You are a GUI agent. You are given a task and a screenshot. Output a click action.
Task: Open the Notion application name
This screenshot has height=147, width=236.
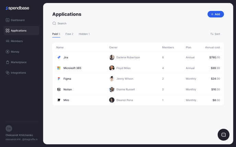tap(68, 89)
